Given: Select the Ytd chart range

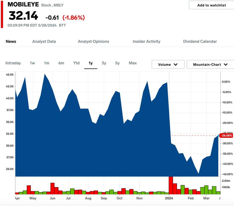Looking at the screenshot, I should click(76, 63).
